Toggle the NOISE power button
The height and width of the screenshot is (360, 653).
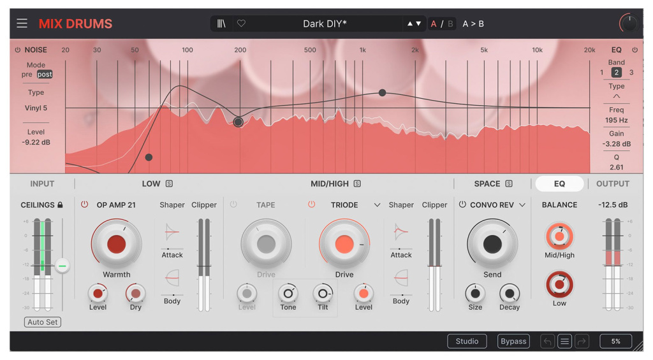click(17, 50)
